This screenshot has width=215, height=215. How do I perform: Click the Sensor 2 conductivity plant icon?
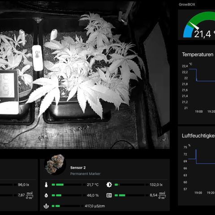coord(46,206)
